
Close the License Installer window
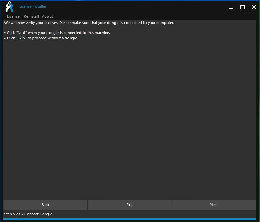click(x=254, y=7)
